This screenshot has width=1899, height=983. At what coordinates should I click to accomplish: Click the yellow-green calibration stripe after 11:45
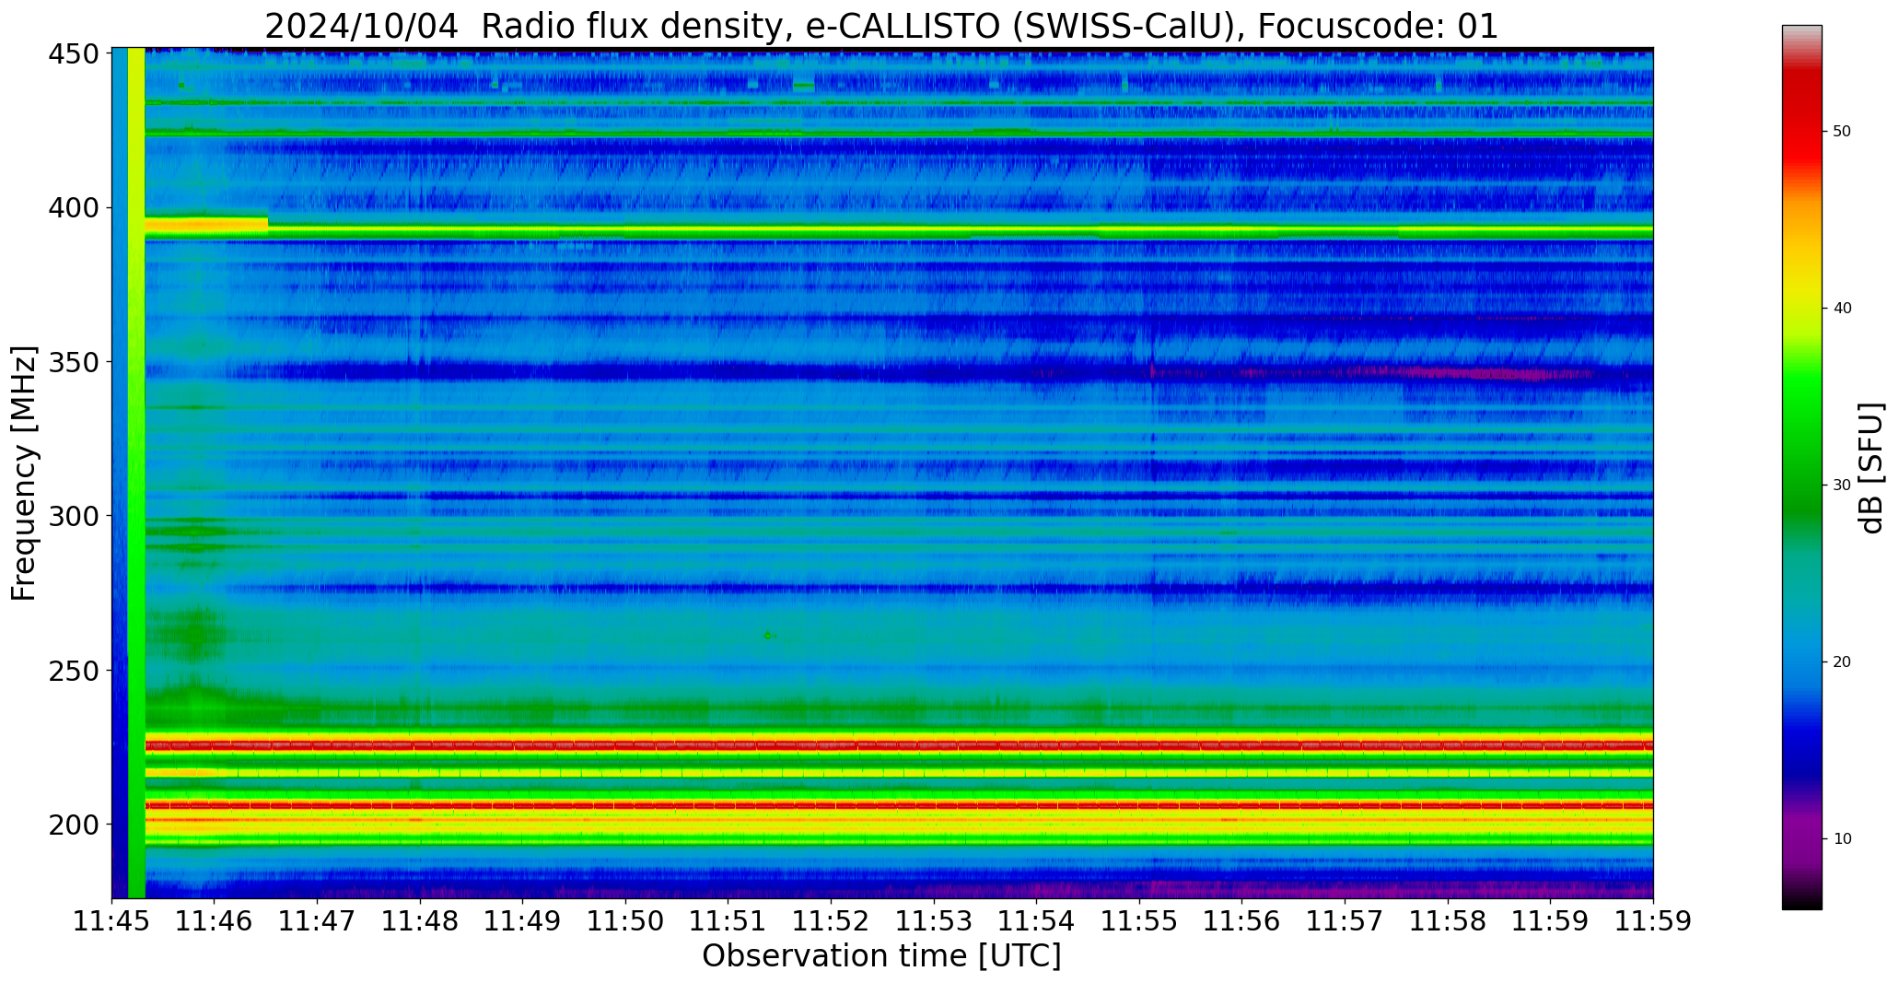pyautogui.click(x=136, y=473)
